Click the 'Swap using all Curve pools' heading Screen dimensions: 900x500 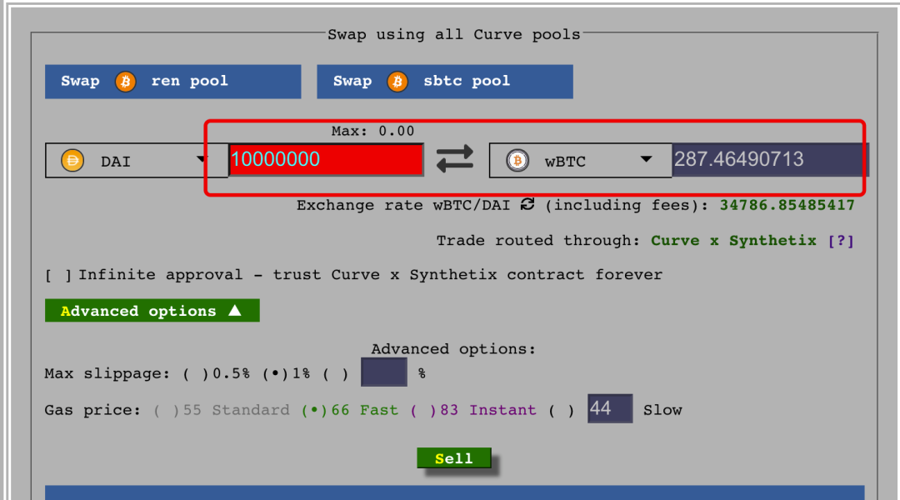[x=453, y=34]
